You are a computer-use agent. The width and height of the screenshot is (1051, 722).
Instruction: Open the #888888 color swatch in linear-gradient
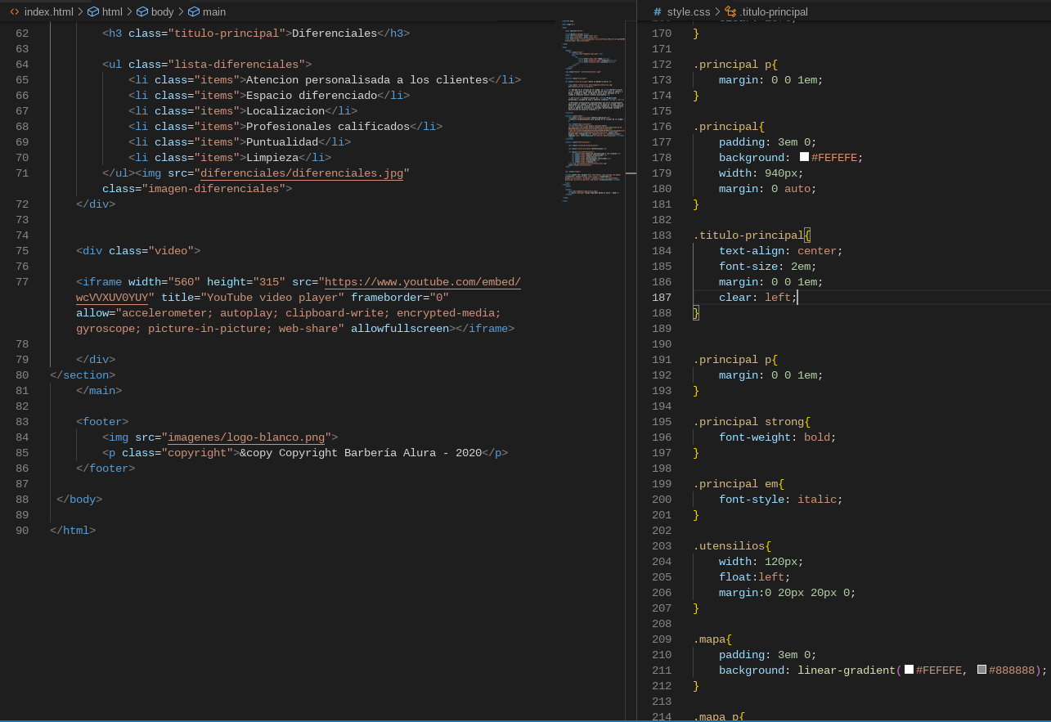pos(981,670)
